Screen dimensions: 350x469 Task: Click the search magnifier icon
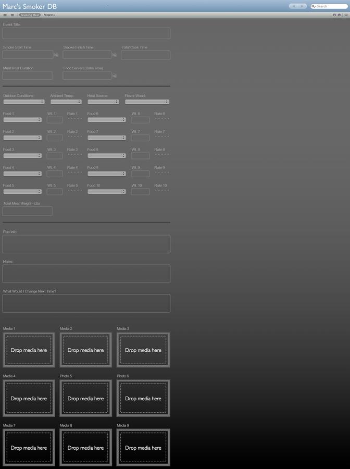314,6
